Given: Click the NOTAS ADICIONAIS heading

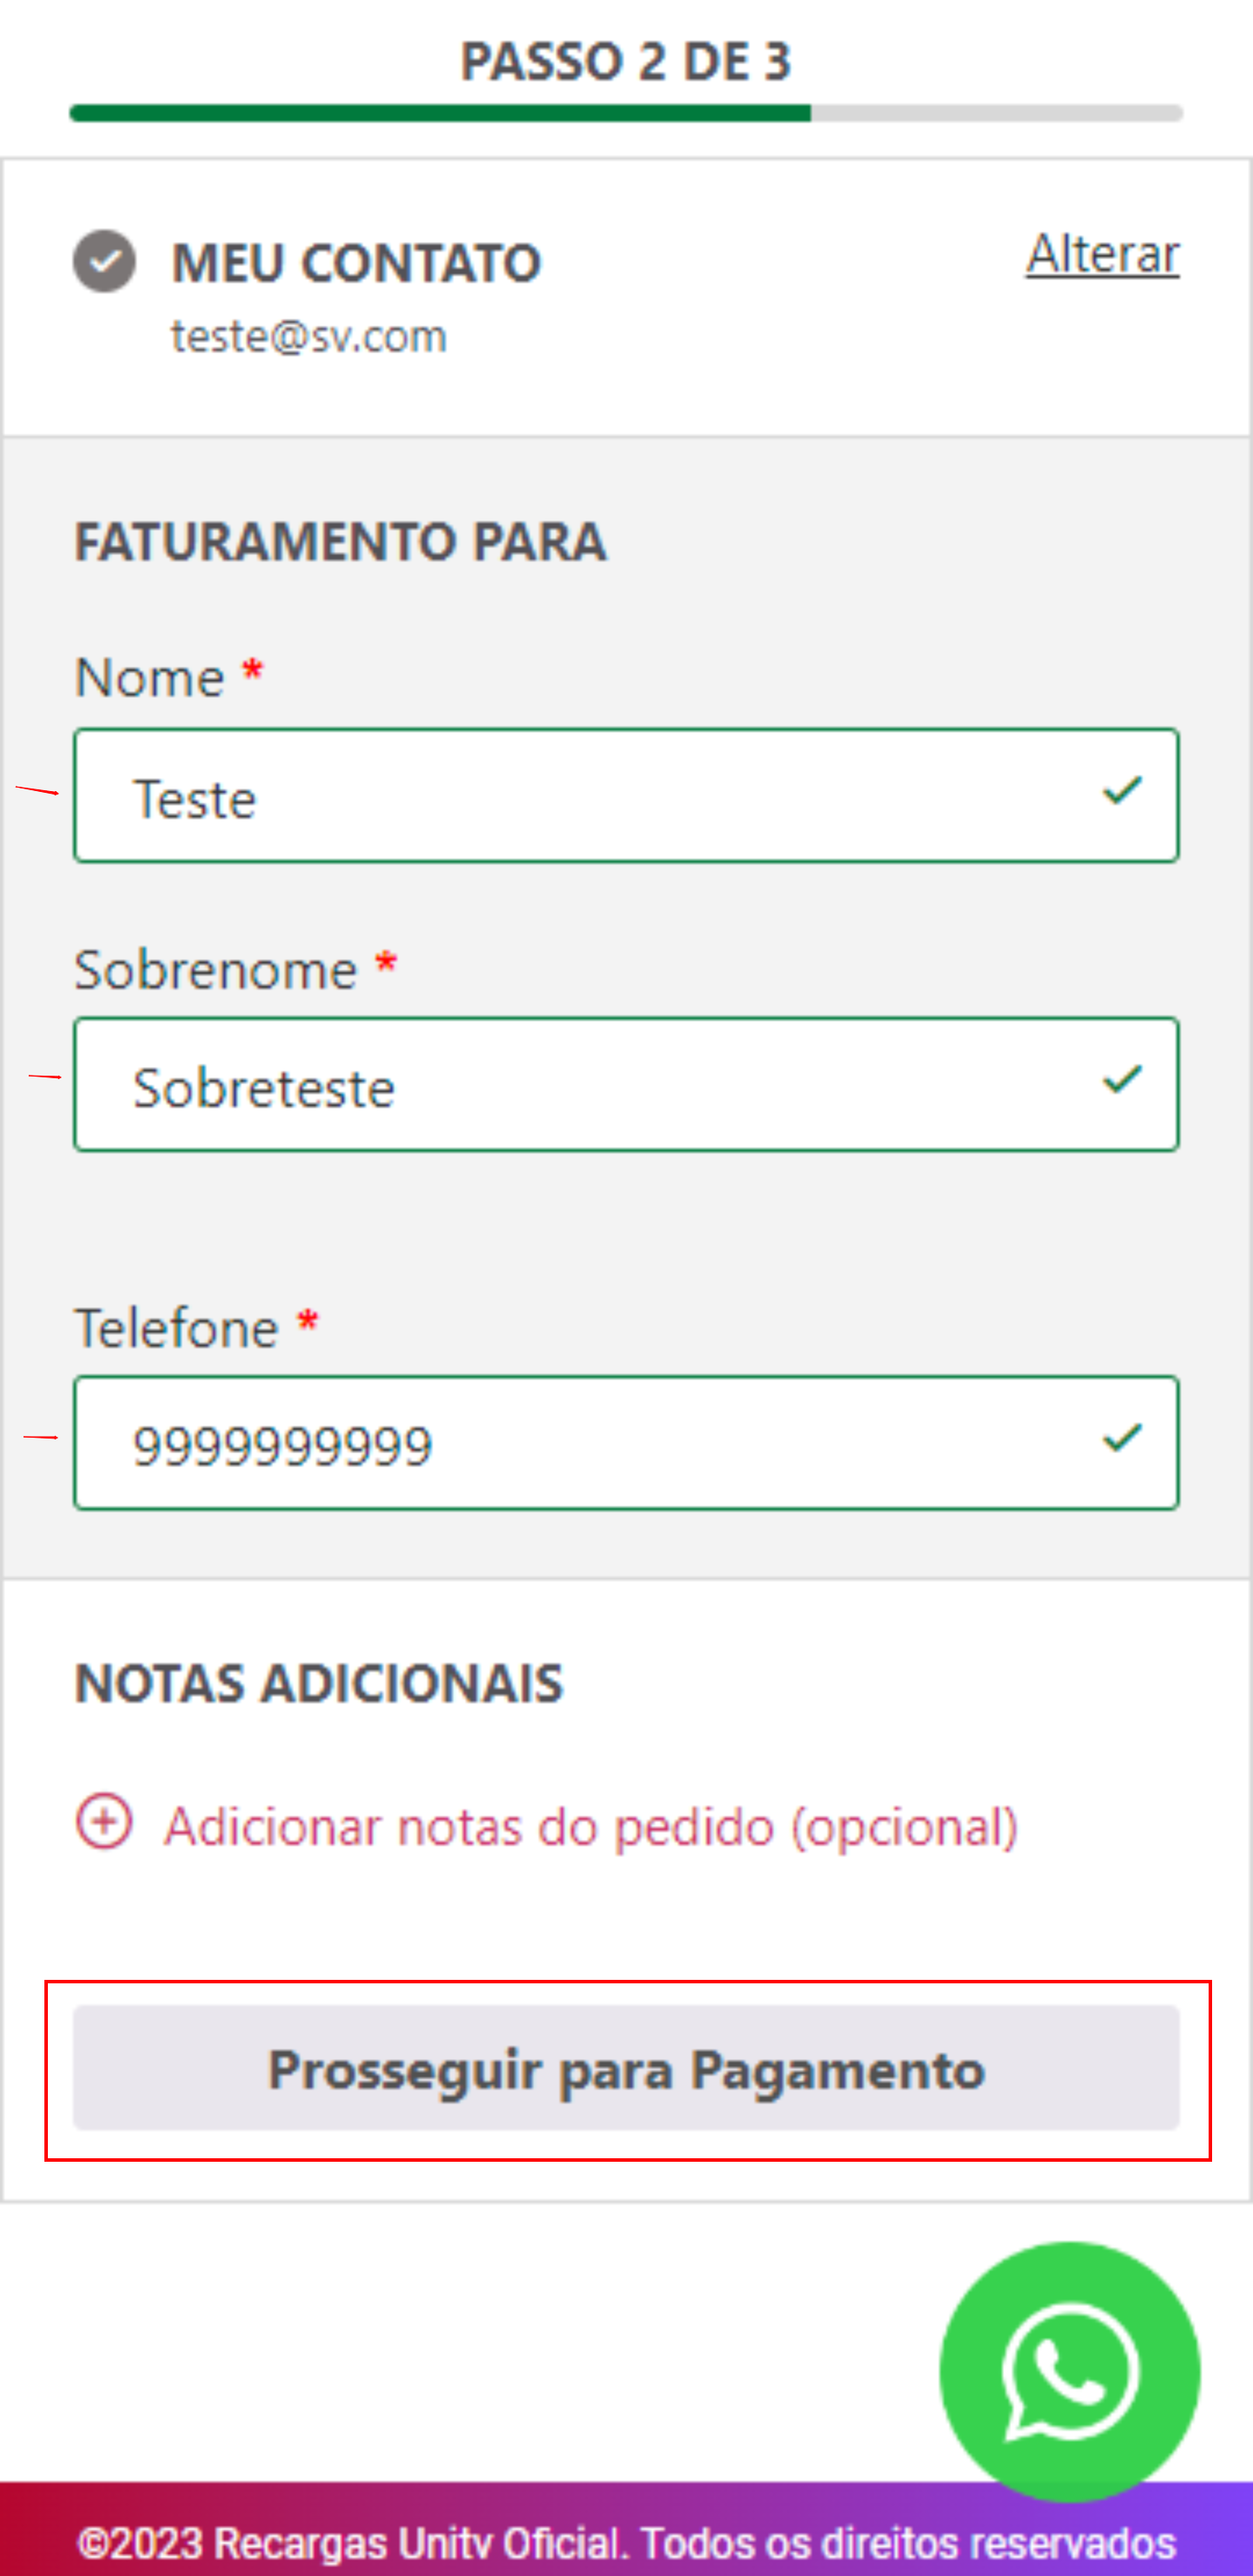Looking at the screenshot, I should coord(319,1683).
